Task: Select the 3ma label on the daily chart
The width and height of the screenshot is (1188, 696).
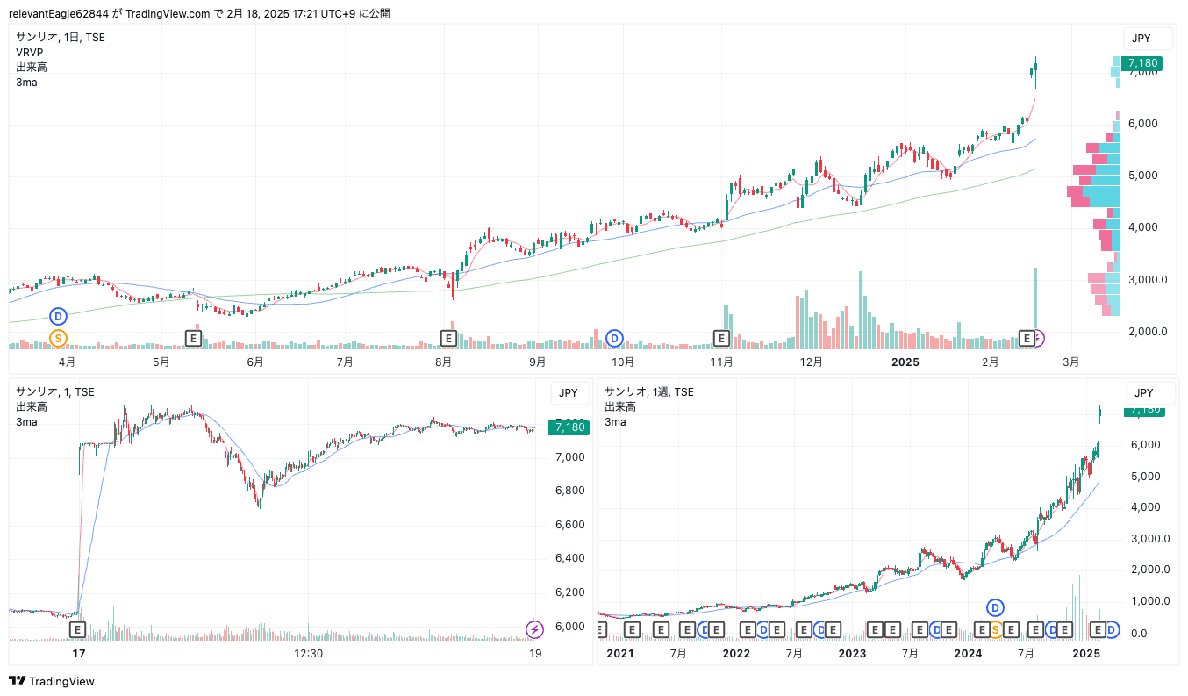Action: pyautogui.click(x=26, y=83)
